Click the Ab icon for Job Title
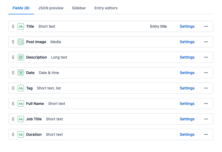 point(21,119)
